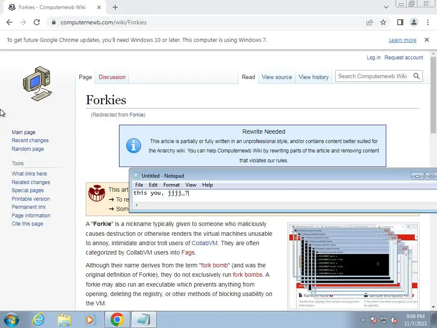Screen dimensions: 437x328
Task: Open Special pages link
Action: pos(28,190)
